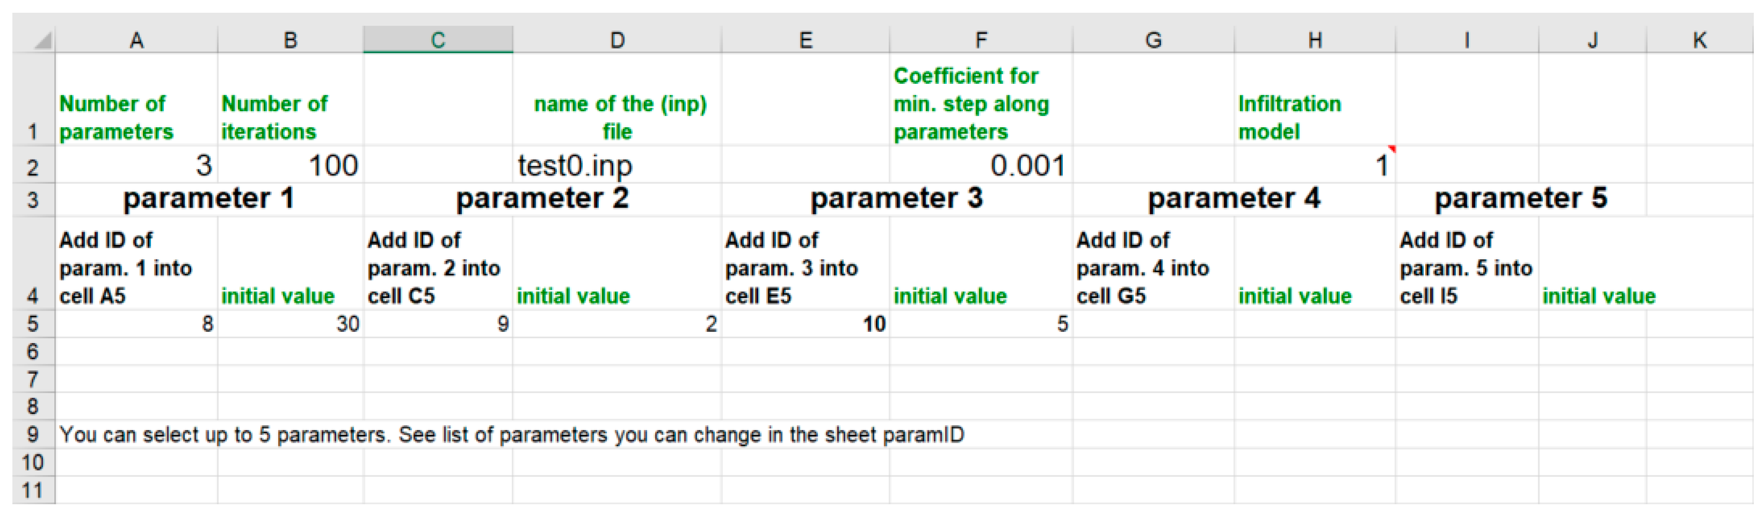
Task: Click the number of parameters value 3
Action: [x=136, y=166]
